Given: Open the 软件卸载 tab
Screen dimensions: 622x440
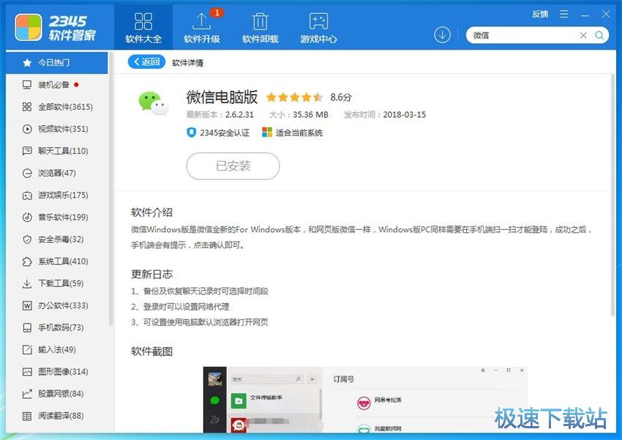Looking at the screenshot, I should [261, 27].
